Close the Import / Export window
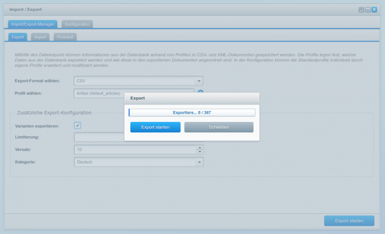The height and width of the screenshot is (234, 385). click(x=375, y=10)
